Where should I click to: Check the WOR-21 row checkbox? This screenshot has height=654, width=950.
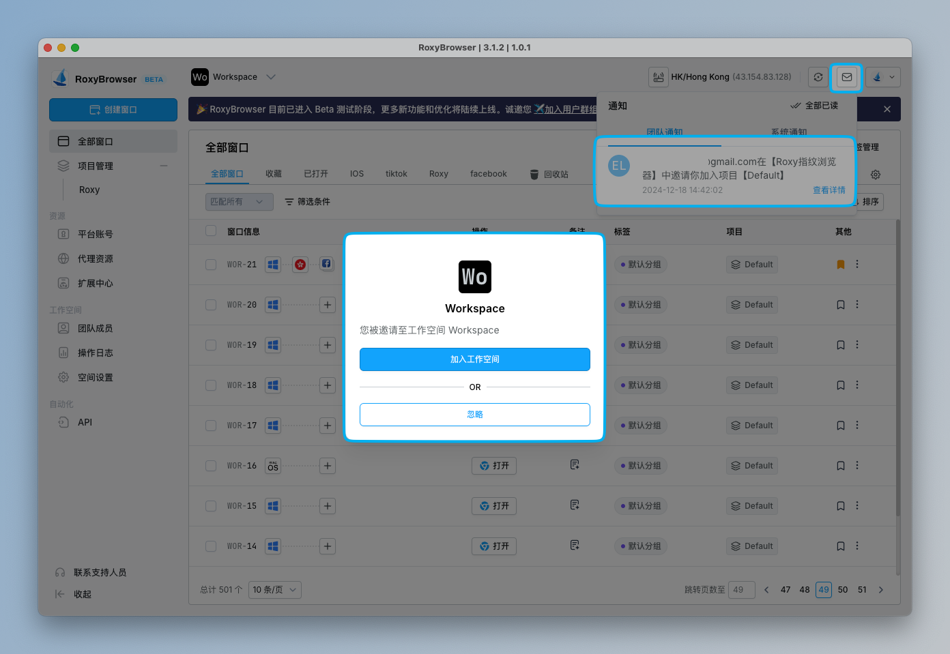pyautogui.click(x=211, y=265)
